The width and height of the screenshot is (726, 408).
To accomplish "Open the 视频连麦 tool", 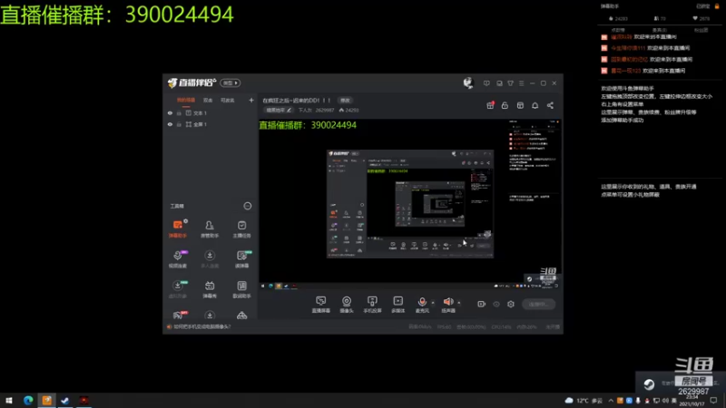I will tap(178, 259).
